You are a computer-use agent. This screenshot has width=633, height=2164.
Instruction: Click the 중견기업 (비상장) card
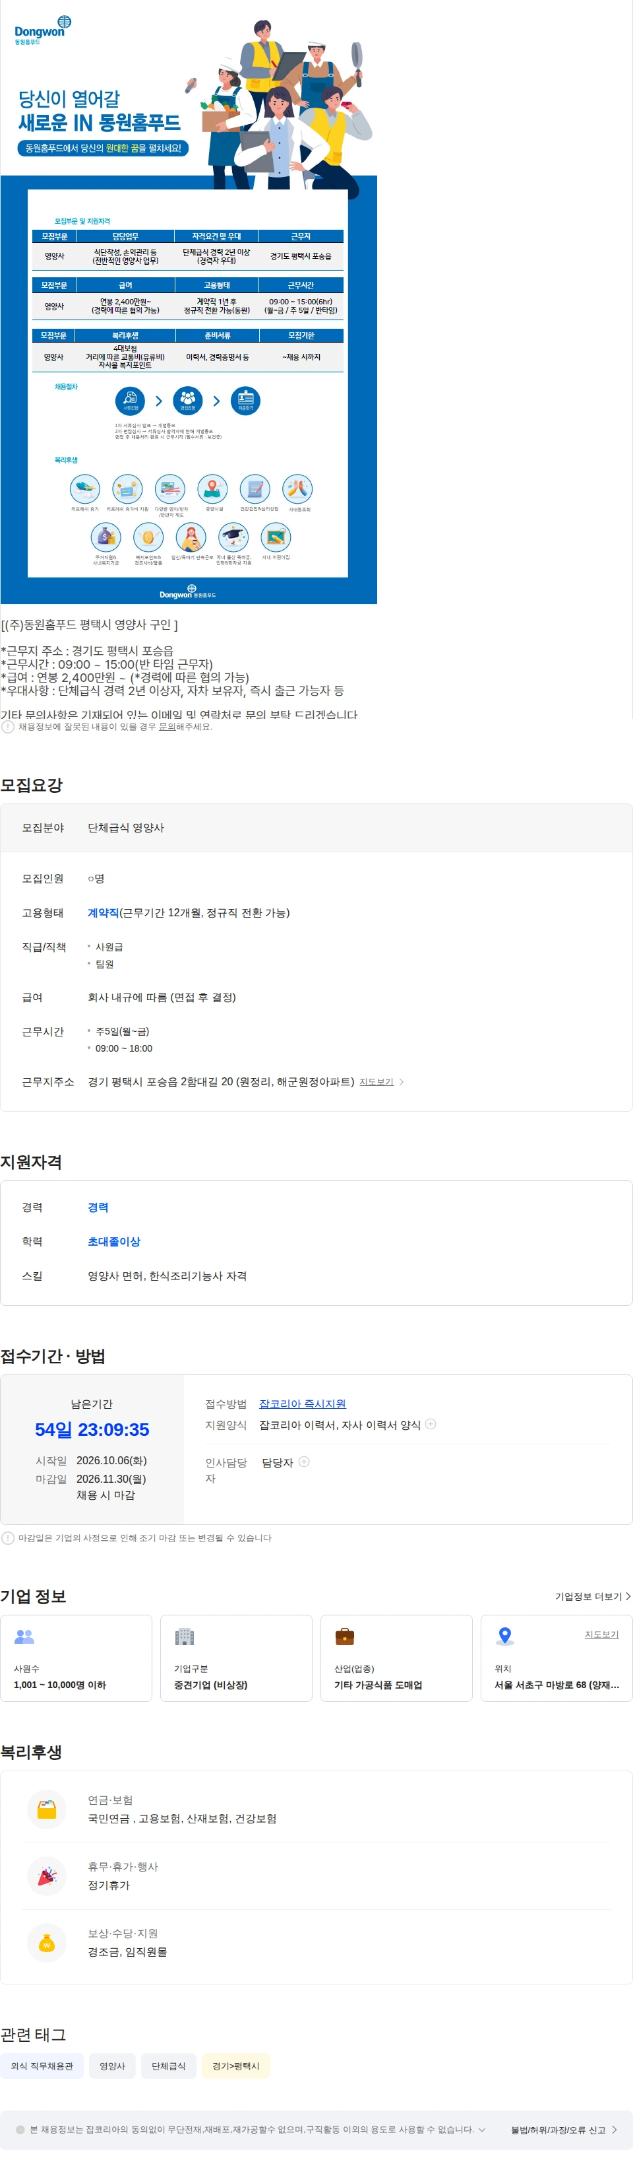(x=236, y=1658)
